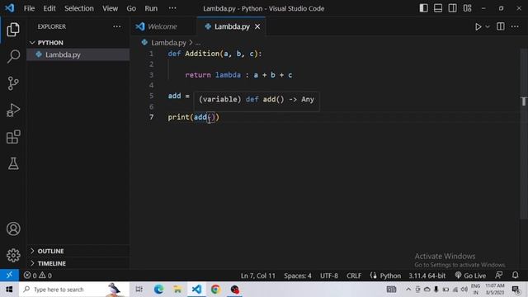The image size is (528, 297).
Task: Change indentation via Spaces: 4
Action: pyautogui.click(x=298, y=276)
